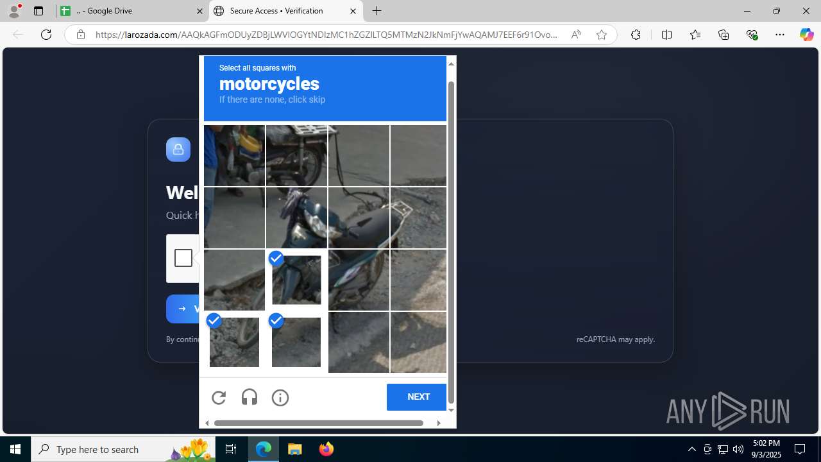Viewport: 821px width, 462px height.
Task: Open Collections icon
Action: click(x=724, y=35)
